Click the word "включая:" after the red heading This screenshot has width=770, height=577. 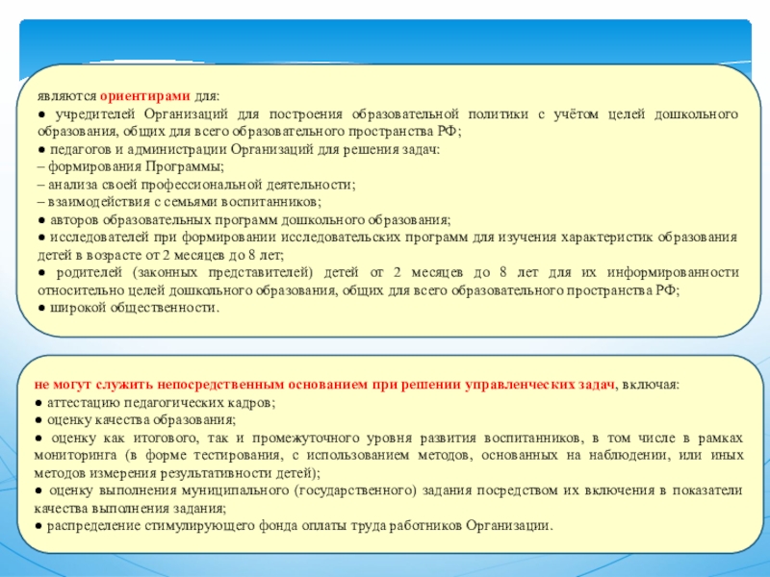pyautogui.click(x=651, y=385)
